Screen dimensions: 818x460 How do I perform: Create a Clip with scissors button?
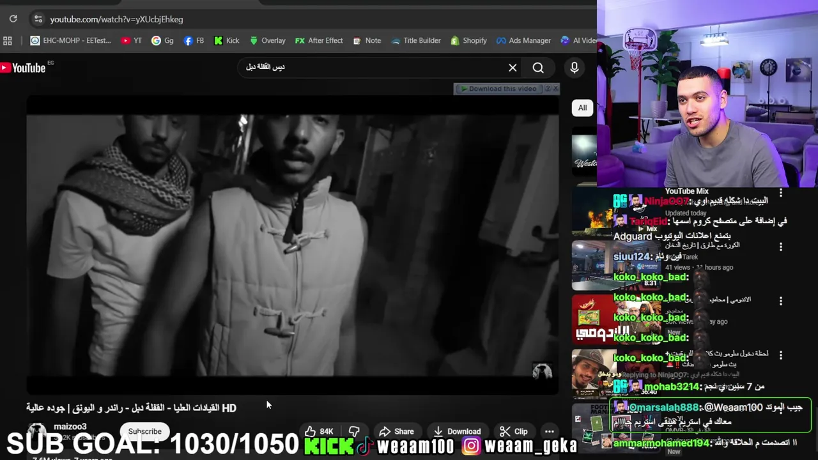click(514, 431)
